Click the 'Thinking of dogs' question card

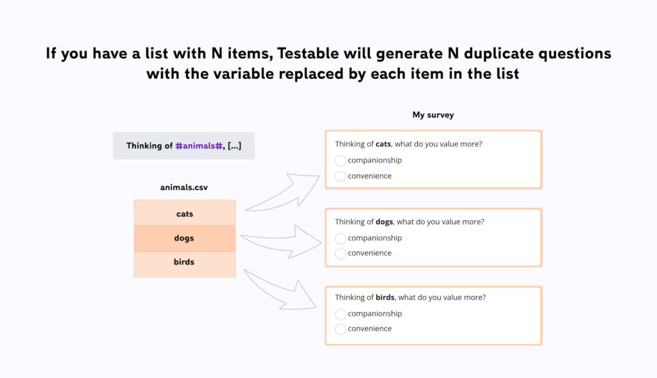[434, 237]
